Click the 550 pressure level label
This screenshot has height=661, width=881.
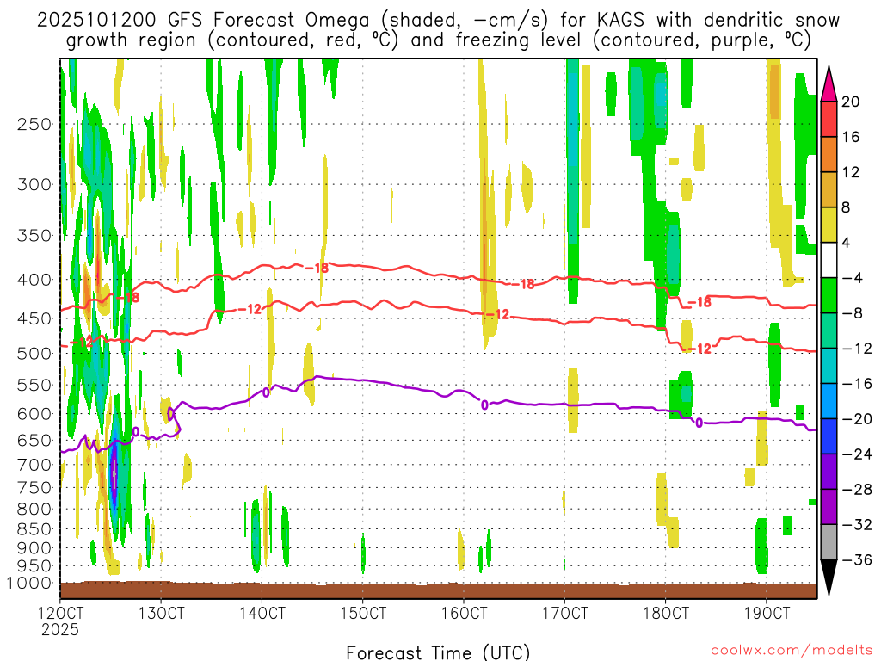pyautogui.click(x=34, y=385)
